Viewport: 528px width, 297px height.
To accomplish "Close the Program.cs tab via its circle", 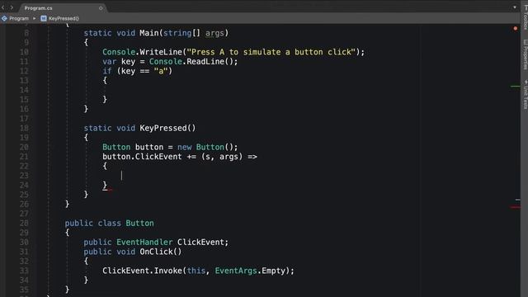I will pos(101,8).
